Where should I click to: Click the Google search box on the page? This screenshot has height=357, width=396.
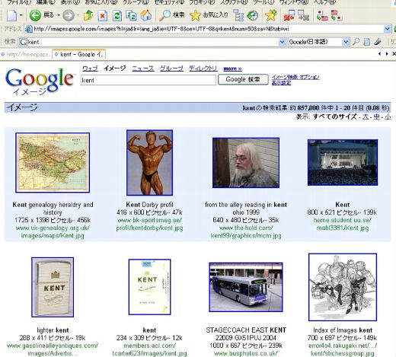tap(148, 80)
